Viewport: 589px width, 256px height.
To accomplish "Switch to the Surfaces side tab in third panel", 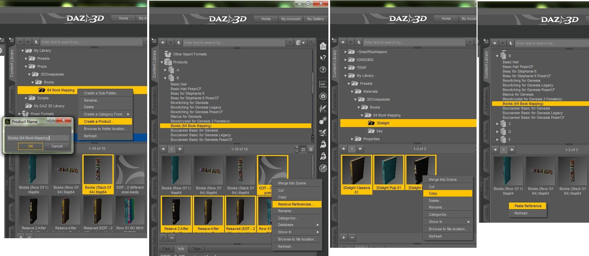I will pyautogui.click(x=335, y=130).
